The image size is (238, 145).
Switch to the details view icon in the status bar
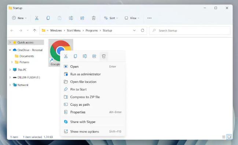pos(224,137)
